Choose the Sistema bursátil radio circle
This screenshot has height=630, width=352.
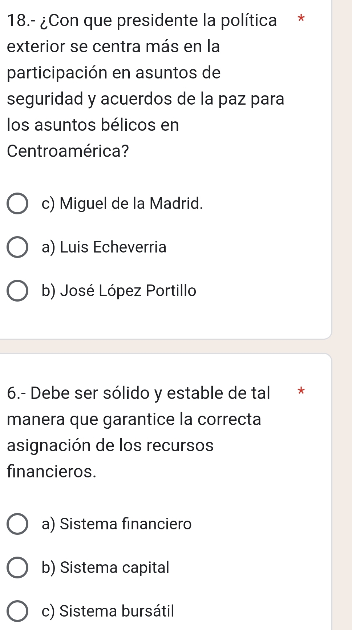17,611
